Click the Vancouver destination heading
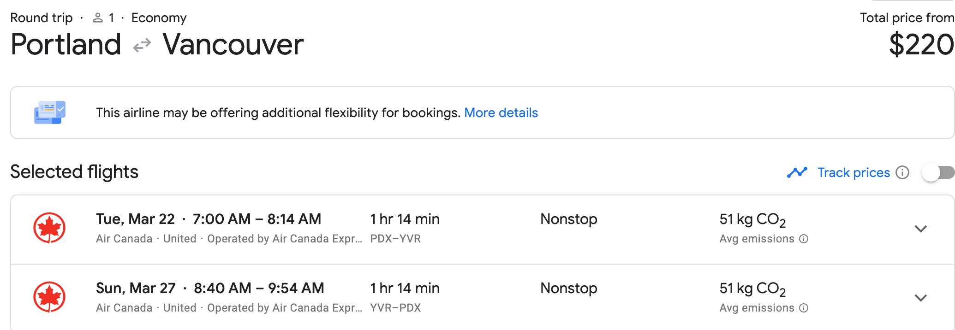Screen dimensions: 955x330 click(x=233, y=45)
